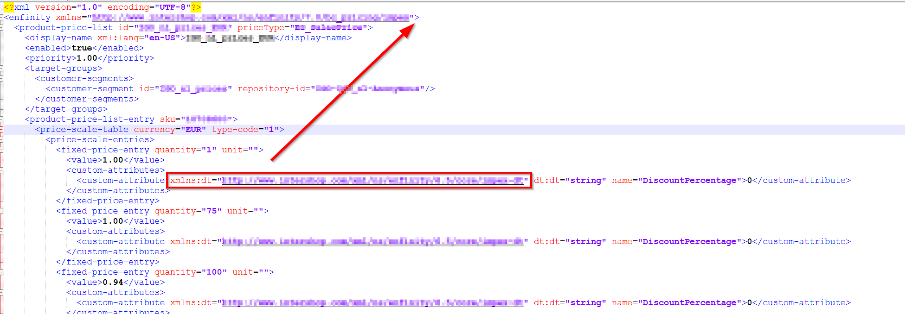The image size is (905, 314).
Task: Click the opening <target-groups> tag
Action: [64, 69]
